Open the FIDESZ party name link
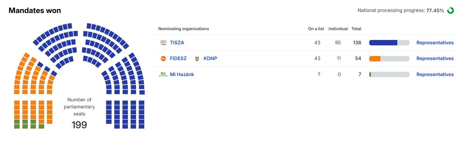Image resolution: width=464 pixels, height=147 pixels. (x=178, y=58)
